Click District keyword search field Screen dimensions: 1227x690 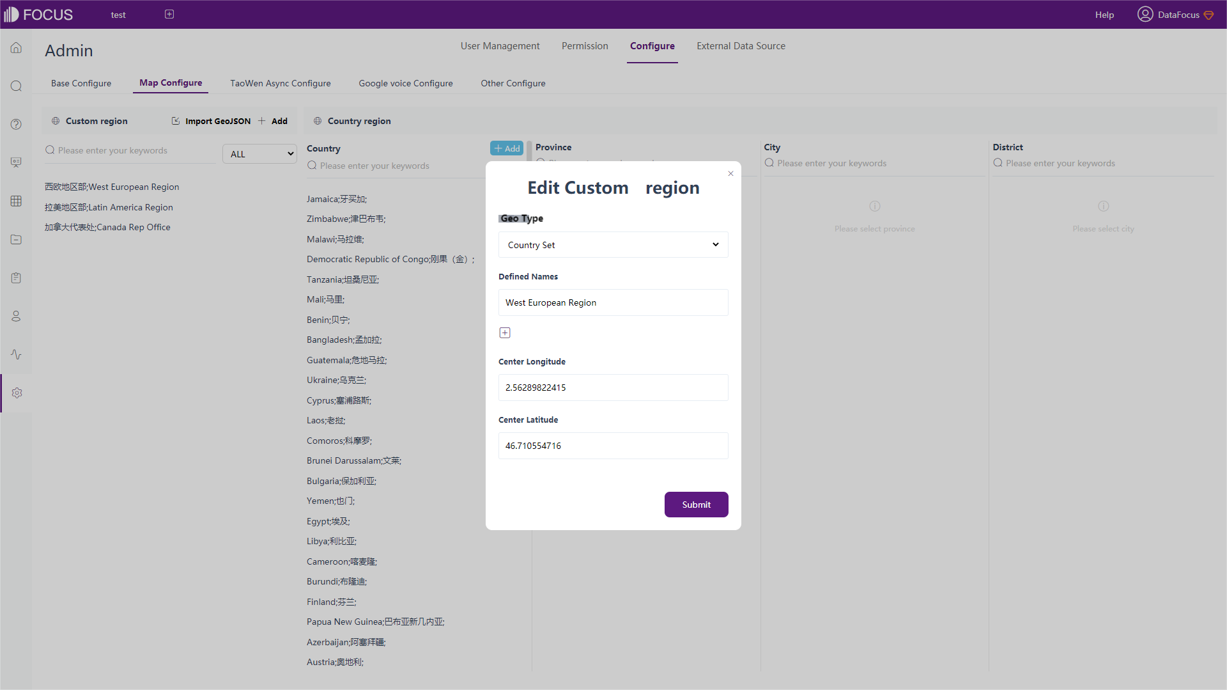coord(1102,163)
